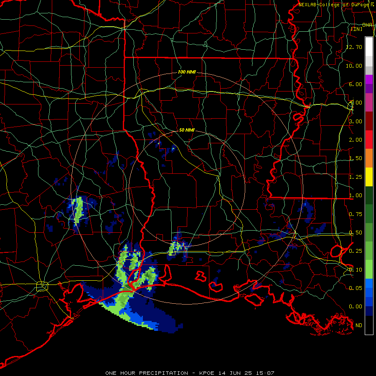
Task: Click the ND legend label
Action: coord(359,325)
